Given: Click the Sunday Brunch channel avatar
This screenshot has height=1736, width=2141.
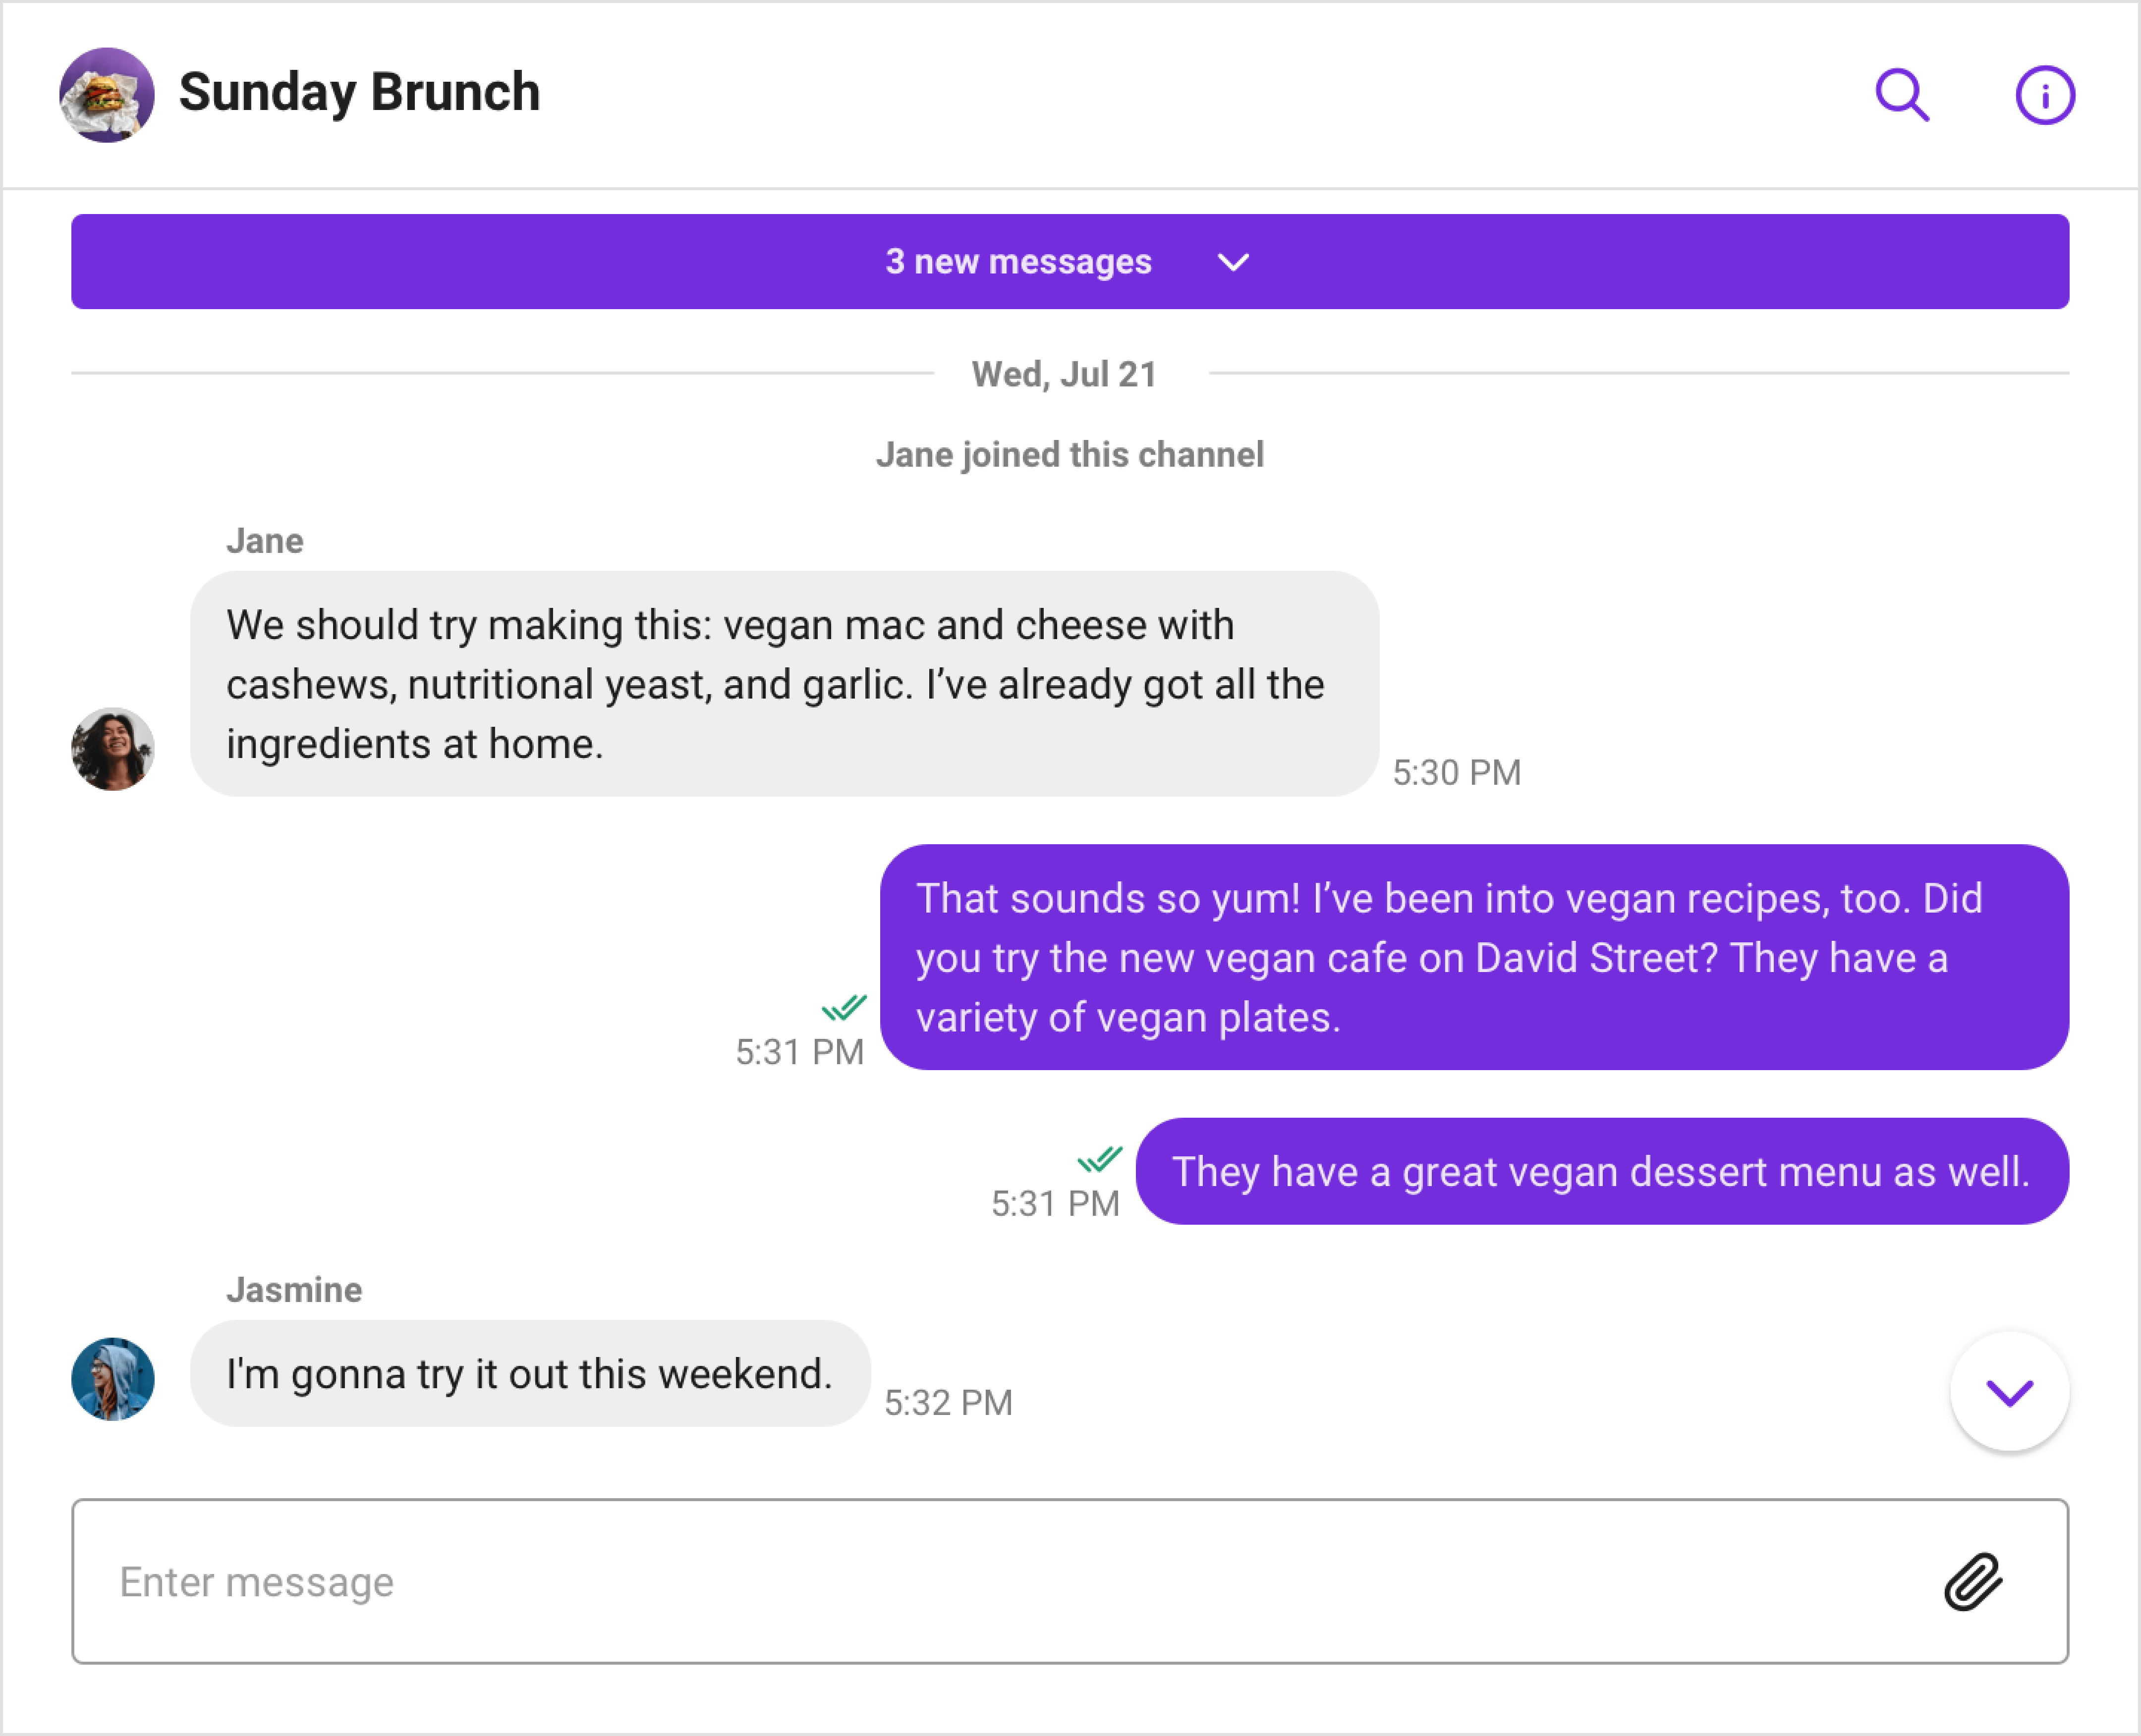Looking at the screenshot, I should point(107,95).
